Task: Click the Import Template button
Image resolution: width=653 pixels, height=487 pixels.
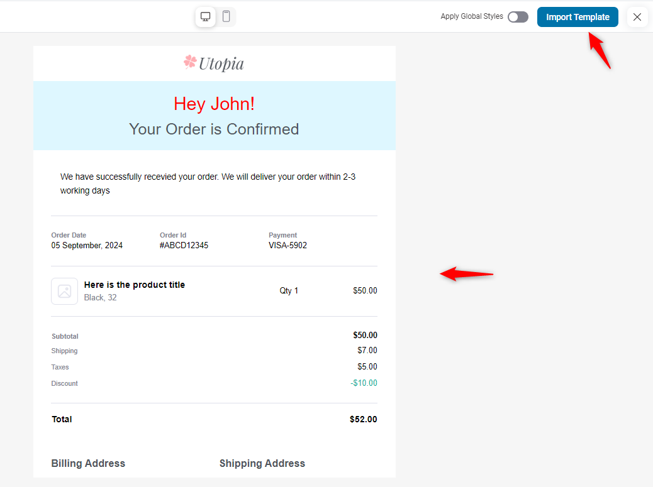Action: 578,17
